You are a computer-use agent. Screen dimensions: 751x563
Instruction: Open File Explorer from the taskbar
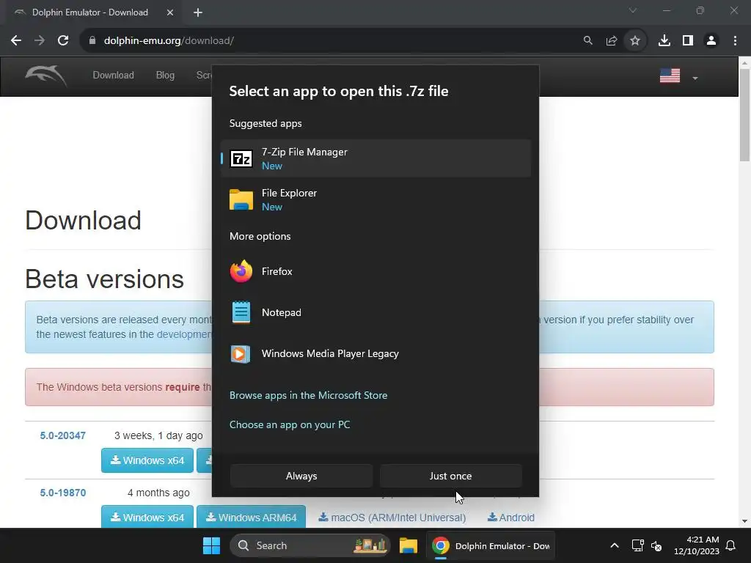point(409,545)
